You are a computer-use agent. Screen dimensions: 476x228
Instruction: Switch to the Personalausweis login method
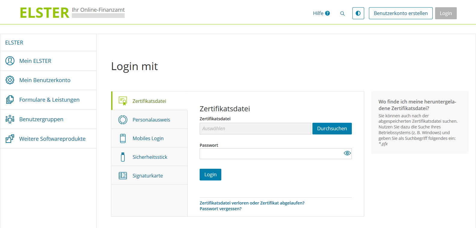(x=151, y=120)
